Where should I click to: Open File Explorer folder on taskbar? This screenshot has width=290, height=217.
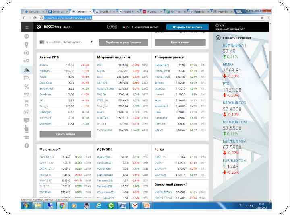tap(38, 206)
